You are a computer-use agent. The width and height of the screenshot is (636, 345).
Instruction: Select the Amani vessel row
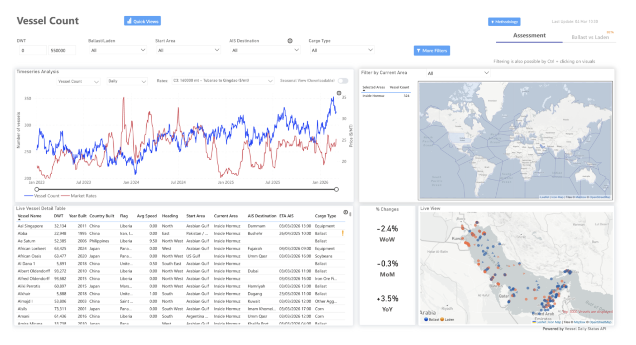(x=181, y=316)
